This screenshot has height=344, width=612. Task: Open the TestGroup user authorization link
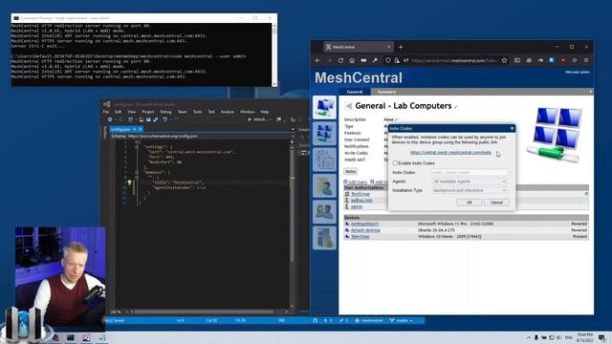(361, 194)
